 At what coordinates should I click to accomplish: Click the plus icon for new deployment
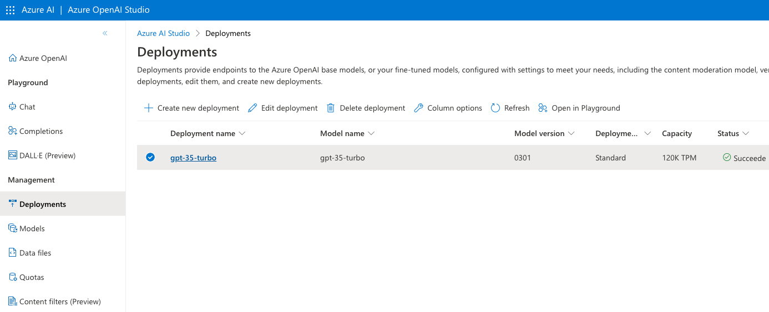149,108
